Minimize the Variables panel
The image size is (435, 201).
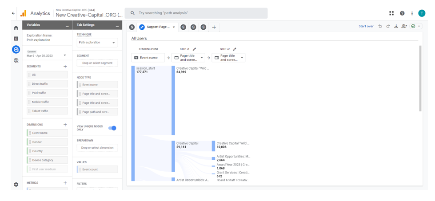tap(67, 26)
